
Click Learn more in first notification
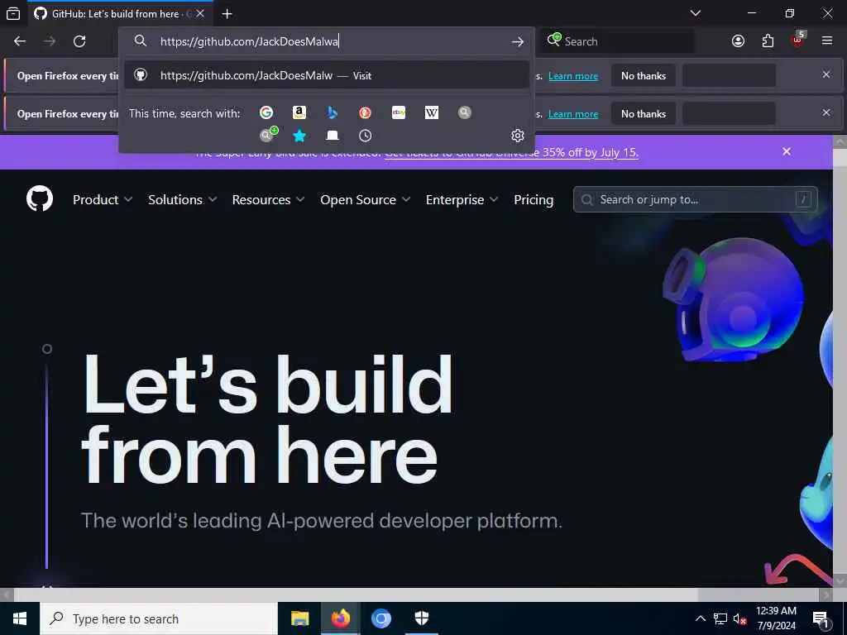click(573, 76)
